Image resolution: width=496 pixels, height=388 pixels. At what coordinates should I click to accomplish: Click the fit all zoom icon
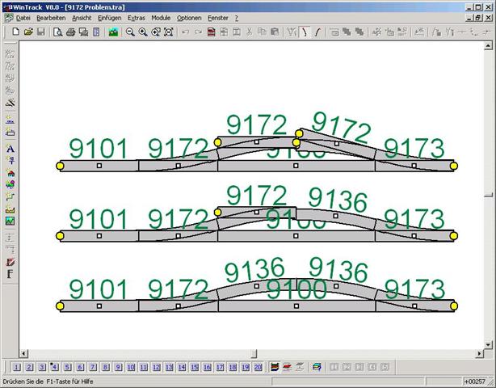(x=169, y=32)
